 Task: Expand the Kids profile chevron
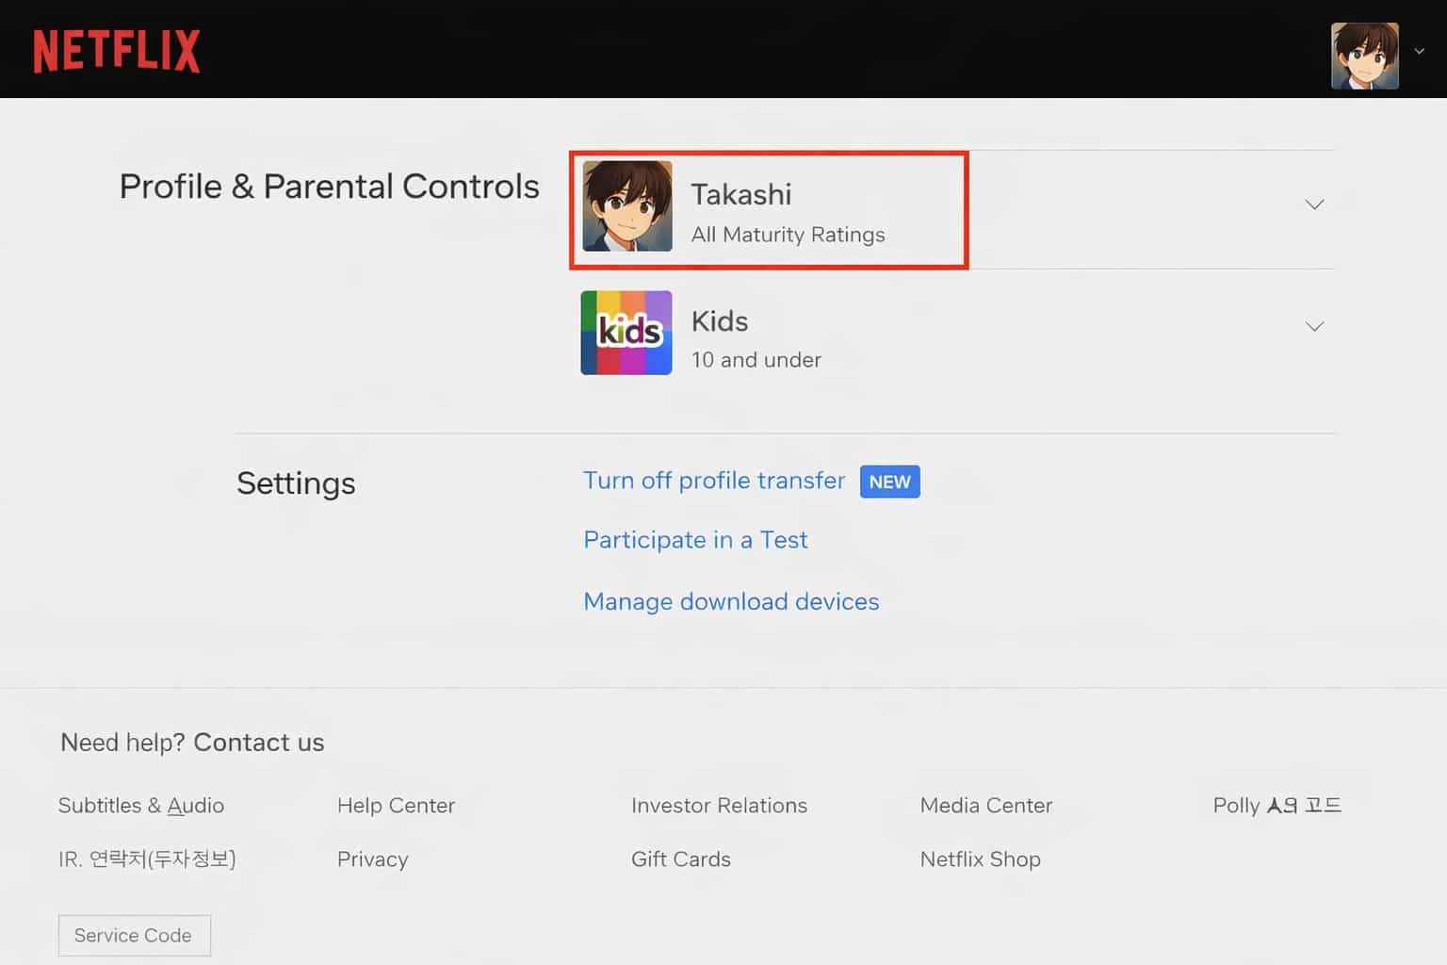1314,326
